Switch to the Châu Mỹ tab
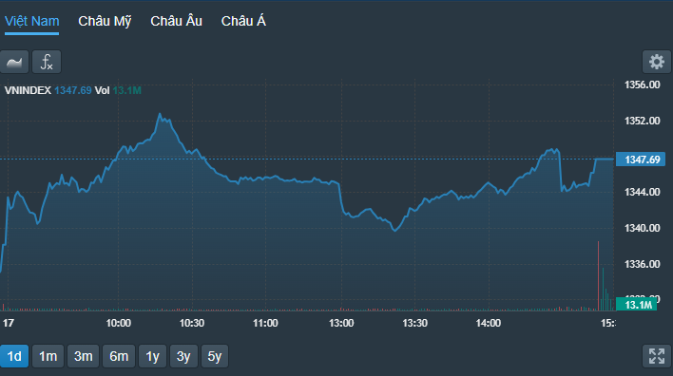 (x=105, y=21)
